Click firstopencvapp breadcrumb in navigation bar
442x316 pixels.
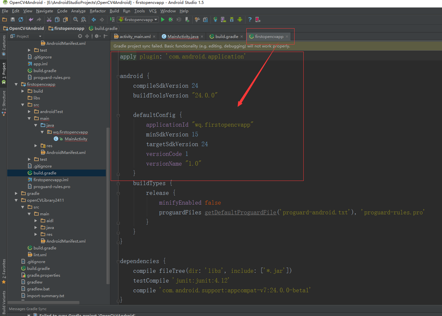click(x=66, y=28)
